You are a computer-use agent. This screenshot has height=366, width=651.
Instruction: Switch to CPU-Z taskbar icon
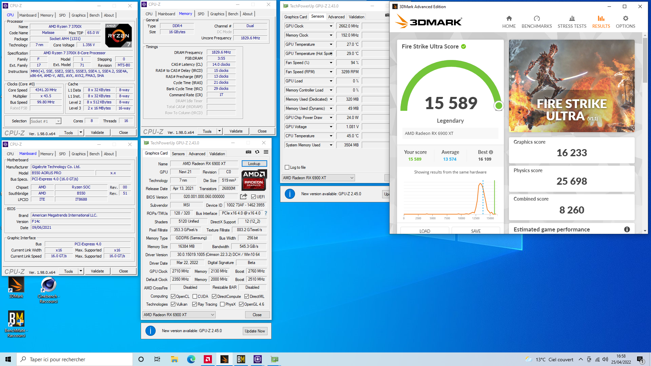pos(258,359)
